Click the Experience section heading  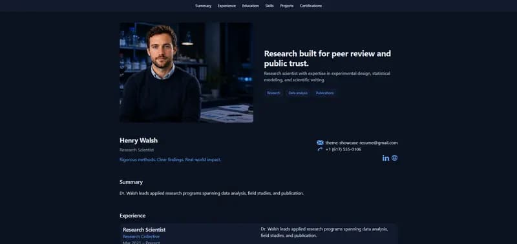(132, 216)
